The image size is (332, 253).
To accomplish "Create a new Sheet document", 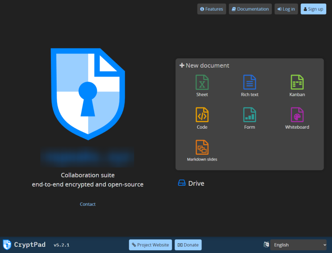I will tap(202, 86).
